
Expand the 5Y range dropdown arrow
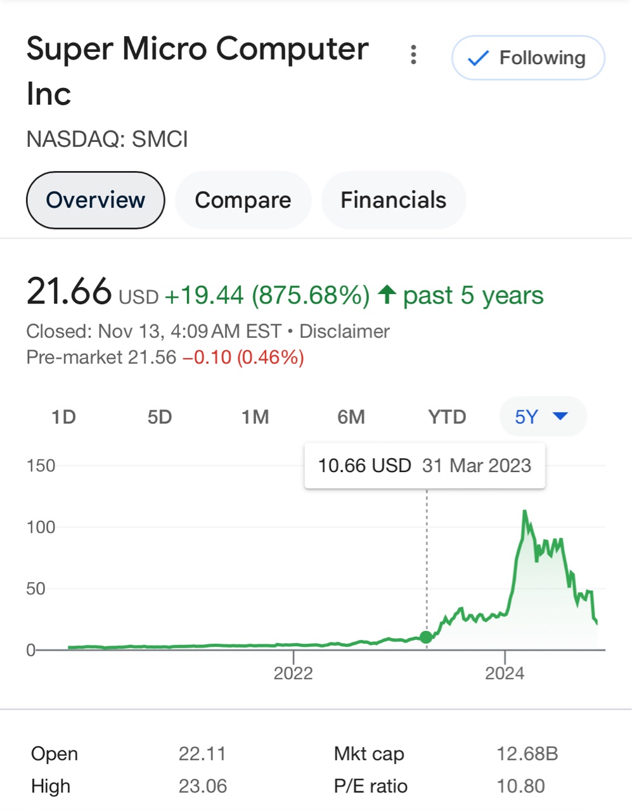(560, 416)
